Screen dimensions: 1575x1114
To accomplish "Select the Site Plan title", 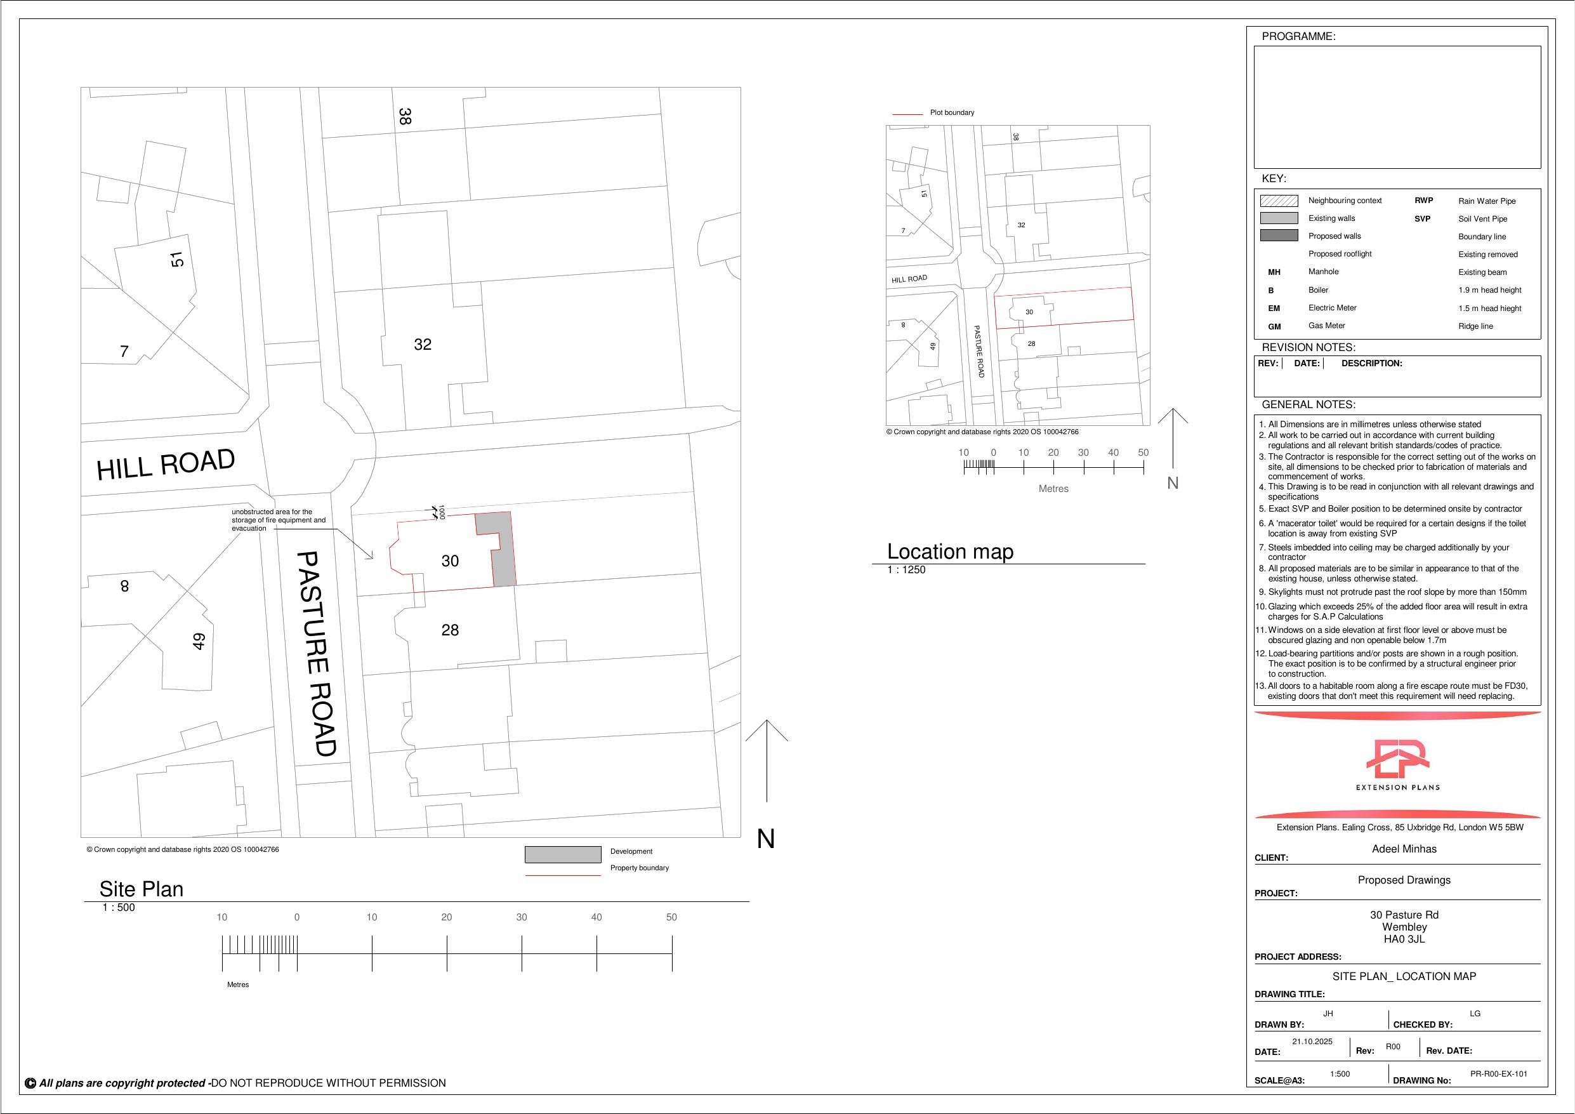I will tap(141, 889).
